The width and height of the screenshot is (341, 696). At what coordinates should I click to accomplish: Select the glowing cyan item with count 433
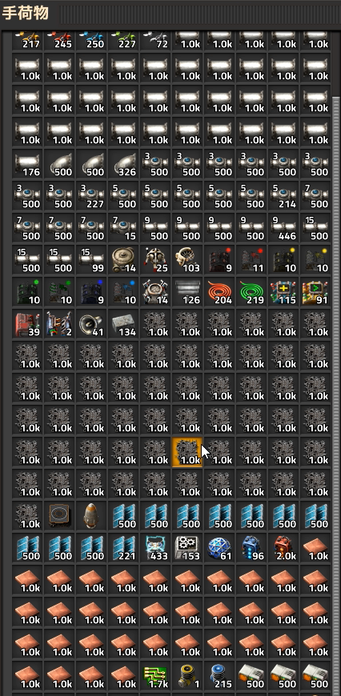click(155, 547)
